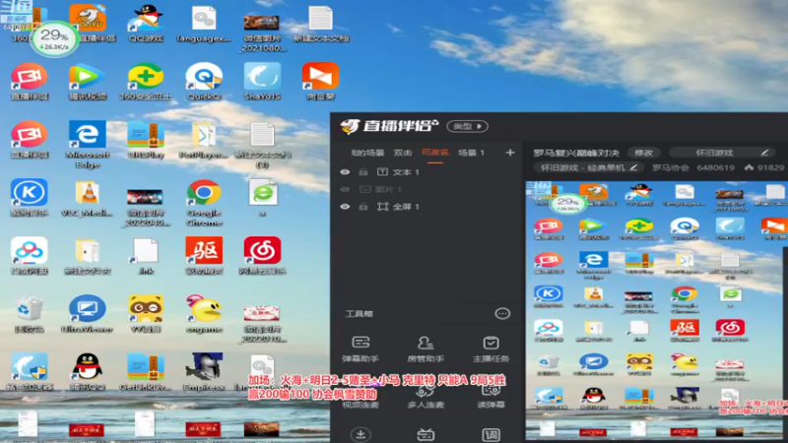Open the YY语音 raccoon desktop shortcut
Viewport: 788px width, 443px height.
146,314
